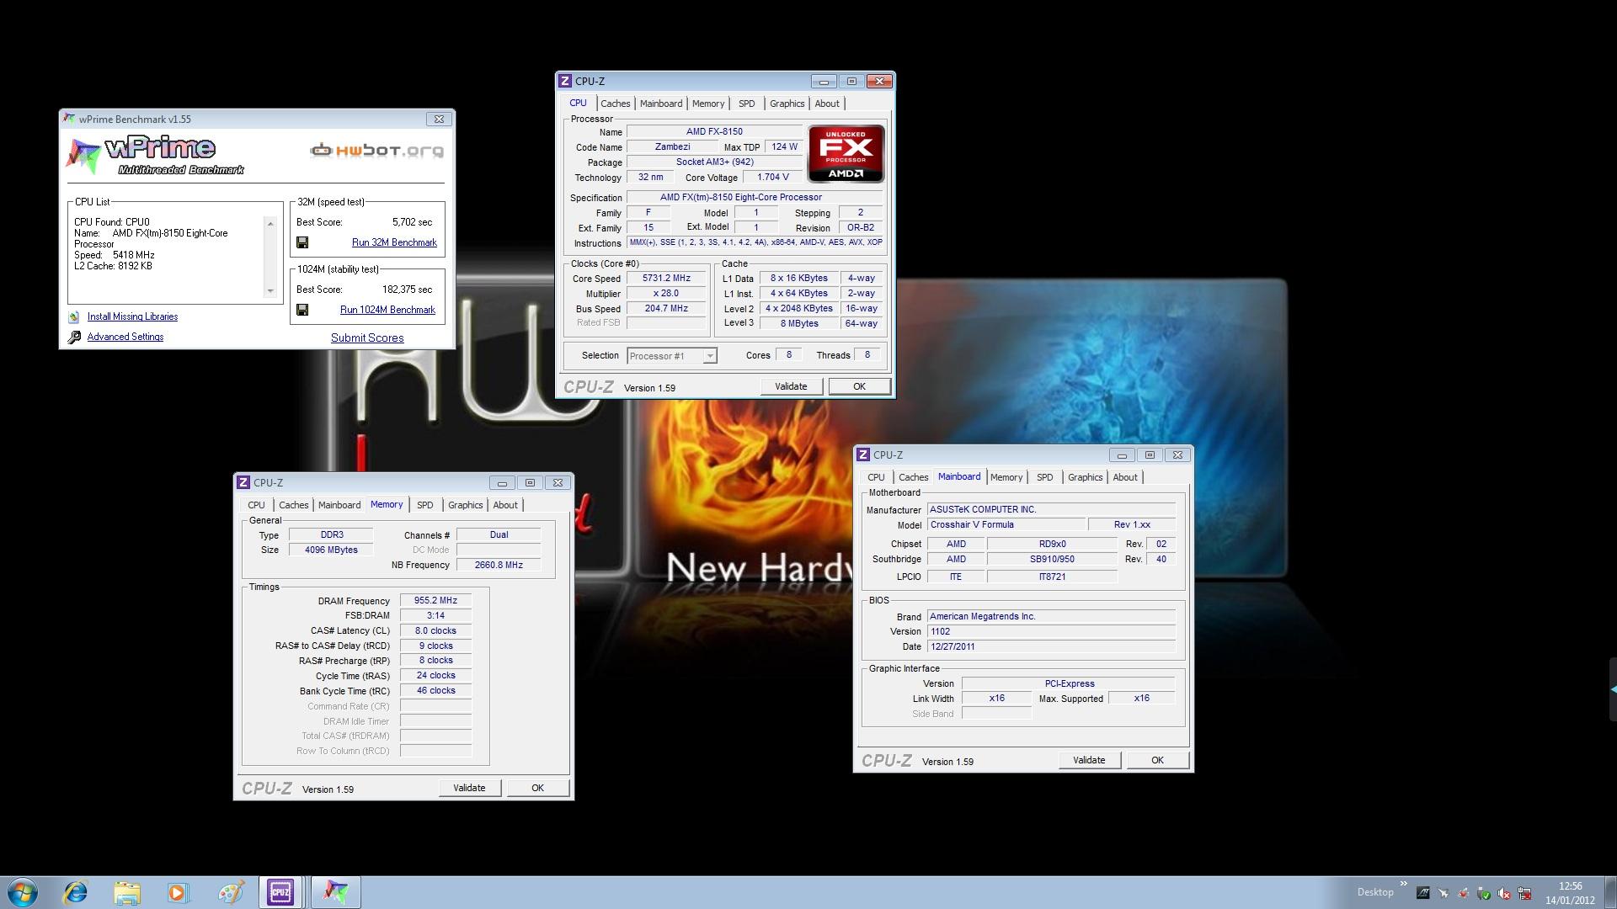
Task: Open Graphics tab in top CPU-Z window
Action: (787, 104)
